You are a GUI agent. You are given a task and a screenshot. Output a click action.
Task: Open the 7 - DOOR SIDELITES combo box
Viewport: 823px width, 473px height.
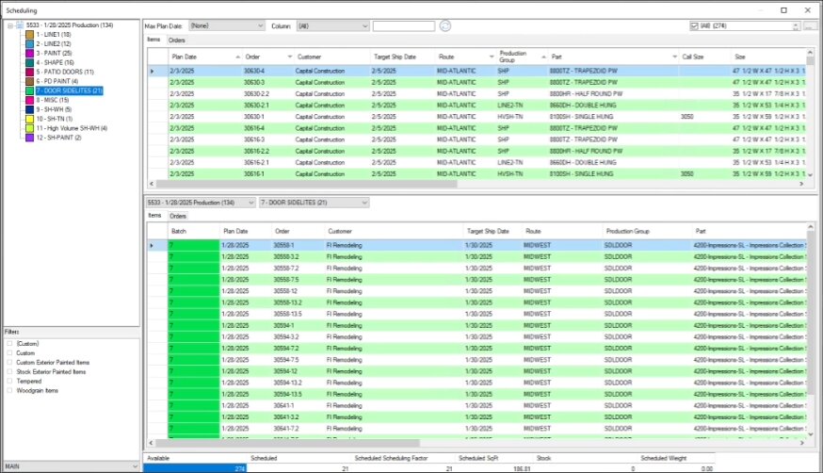pyautogui.click(x=314, y=203)
